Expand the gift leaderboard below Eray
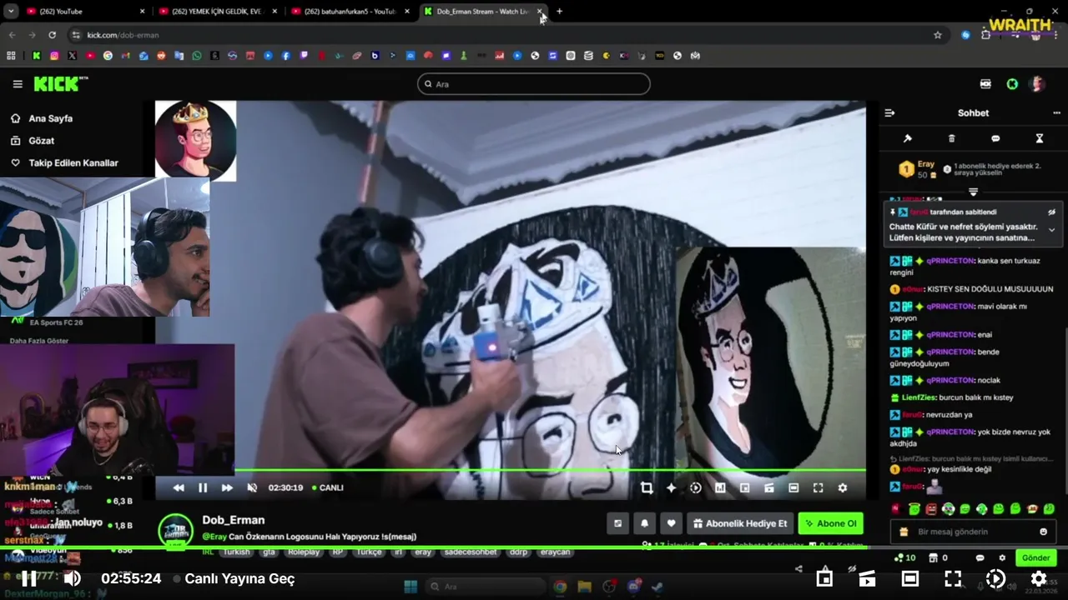Viewport: 1068px width, 600px height. [x=973, y=192]
